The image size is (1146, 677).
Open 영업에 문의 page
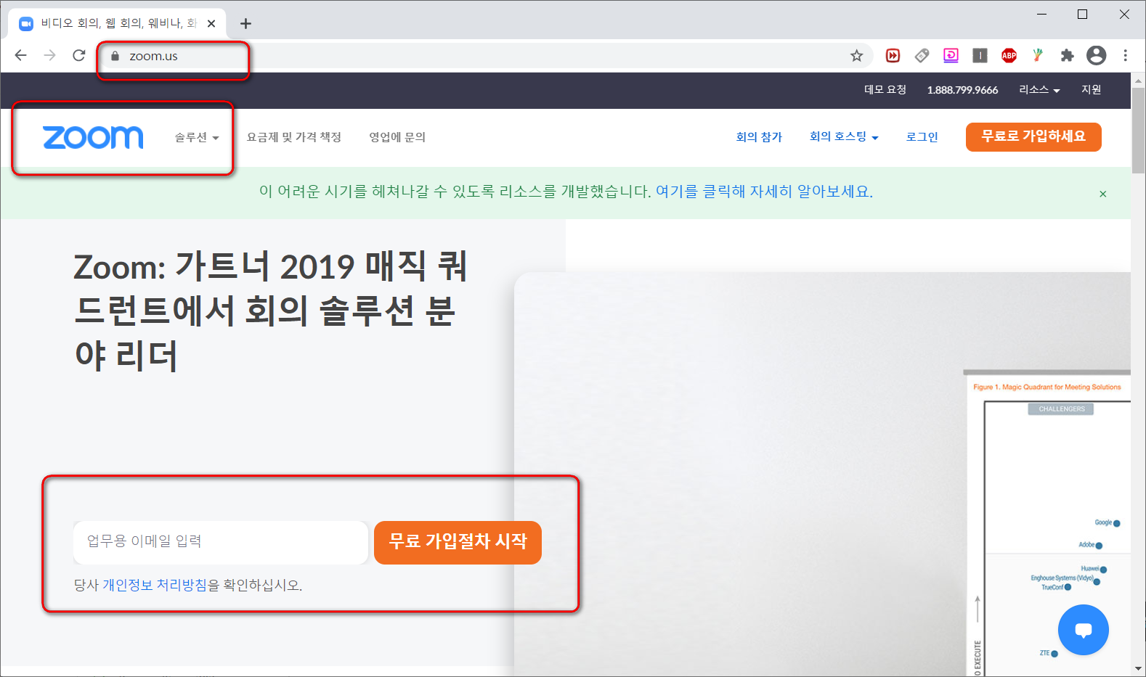click(397, 137)
